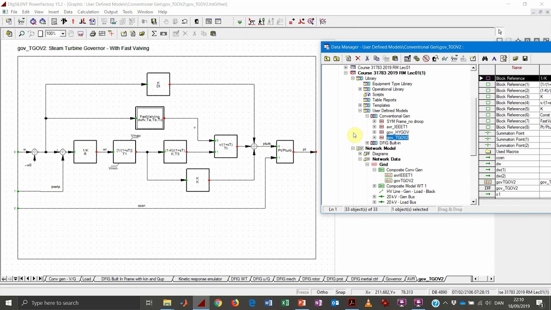Click the Save floppy icon in Data Manager
551x310 pixels.
click(525, 59)
